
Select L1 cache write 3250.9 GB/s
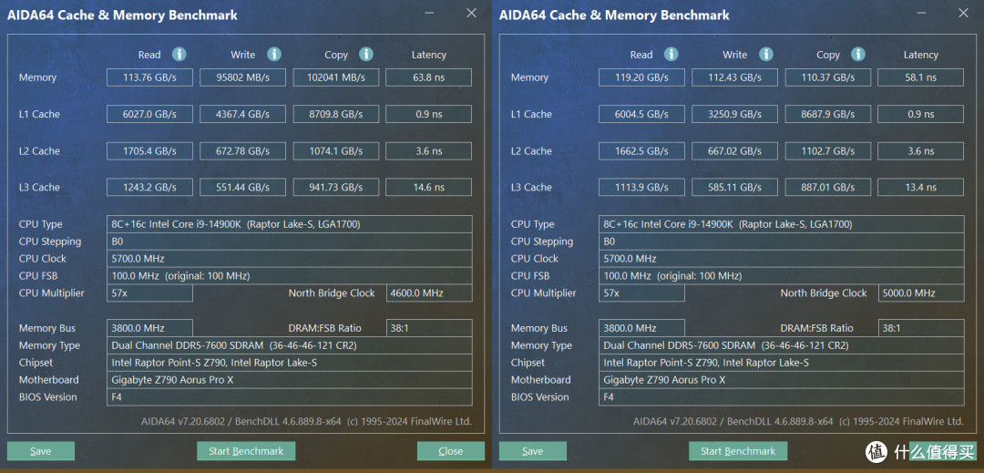[x=735, y=114]
